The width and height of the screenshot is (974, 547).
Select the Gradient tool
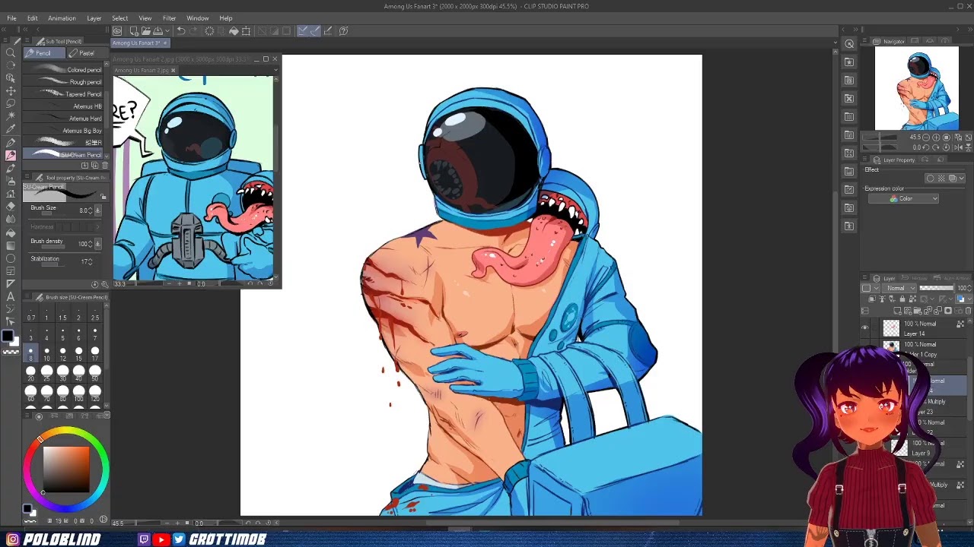(11, 245)
